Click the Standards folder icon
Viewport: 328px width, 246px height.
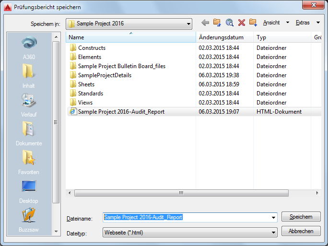pos(73,94)
